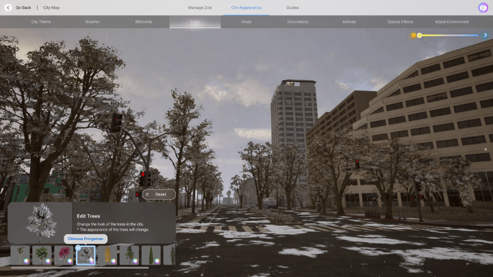Open the profile avatar icon
The image size is (493, 277).
pyautogui.click(x=483, y=8)
